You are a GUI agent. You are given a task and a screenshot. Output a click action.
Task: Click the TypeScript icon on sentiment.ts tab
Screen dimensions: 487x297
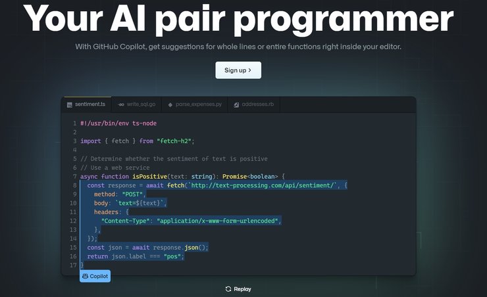coord(70,104)
